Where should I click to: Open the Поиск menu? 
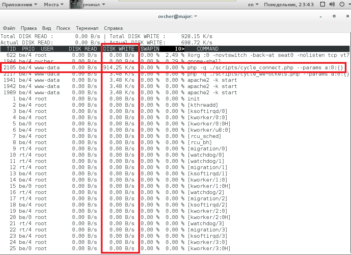pyautogui.click(x=63, y=28)
